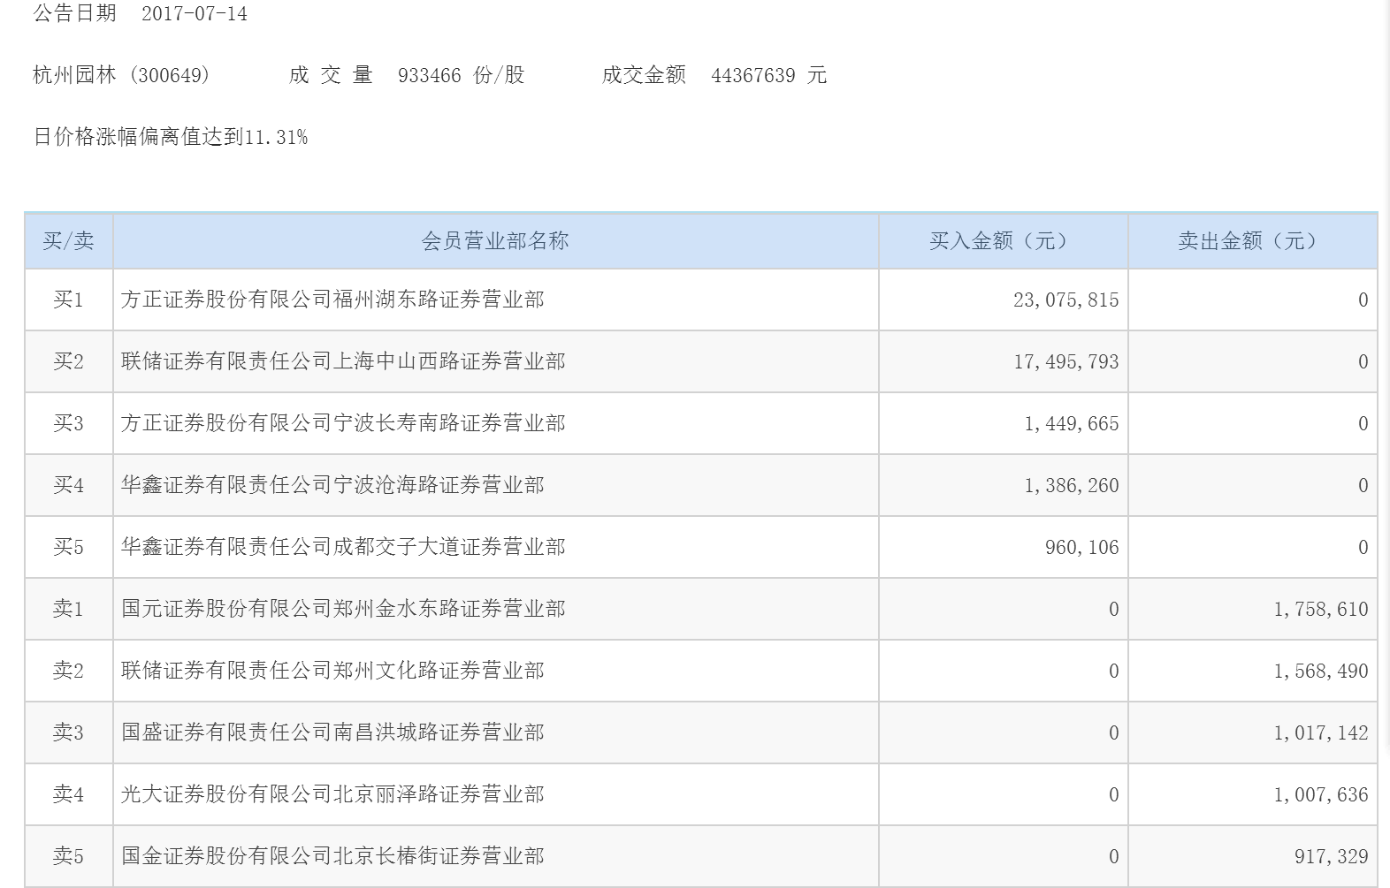Select sell amount 1,017,142
This screenshot has width=1390, height=888.
1321,733
